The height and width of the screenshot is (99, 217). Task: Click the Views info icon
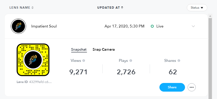point(84,61)
